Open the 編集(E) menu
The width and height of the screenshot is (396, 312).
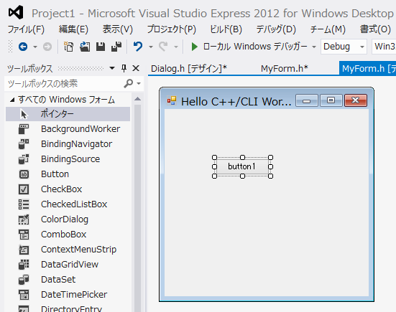[73, 29]
